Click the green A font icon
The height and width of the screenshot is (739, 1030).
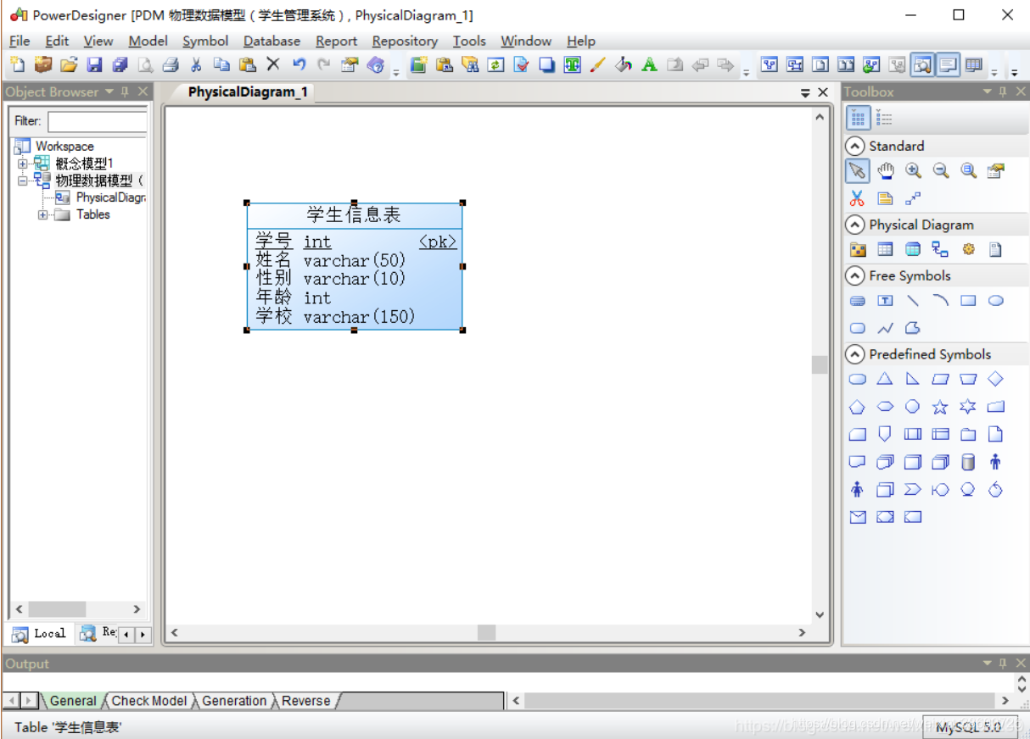pos(649,64)
